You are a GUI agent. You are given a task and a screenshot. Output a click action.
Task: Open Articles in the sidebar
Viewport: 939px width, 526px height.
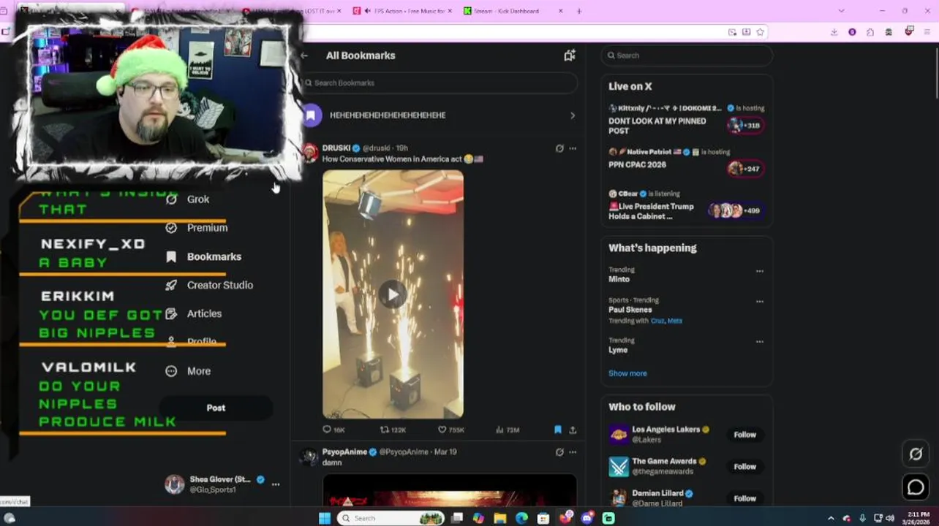pyautogui.click(x=194, y=313)
